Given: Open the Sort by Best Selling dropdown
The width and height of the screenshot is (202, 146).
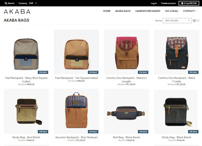Looking at the screenshot, I should click(x=177, y=21).
